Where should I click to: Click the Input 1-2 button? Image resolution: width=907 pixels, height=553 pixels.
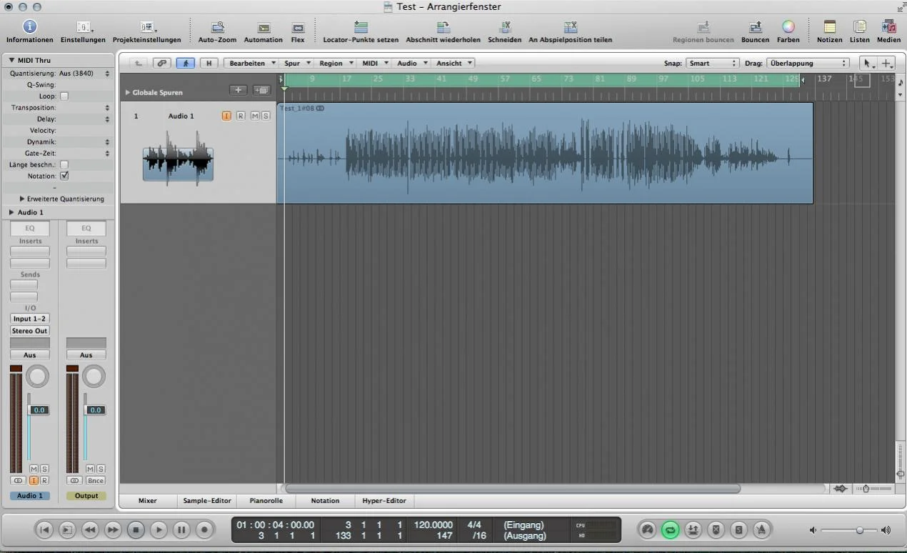30,319
